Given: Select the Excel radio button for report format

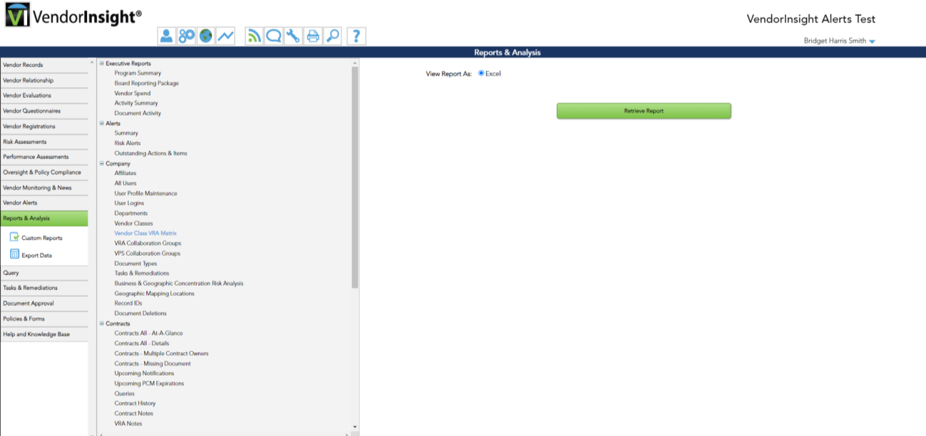Looking at the screenshot, I should click(x=482, y=73).
